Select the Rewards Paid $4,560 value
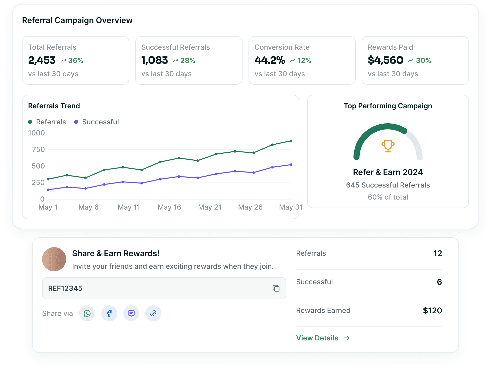The image size is (491, 369). pos(386,60)
